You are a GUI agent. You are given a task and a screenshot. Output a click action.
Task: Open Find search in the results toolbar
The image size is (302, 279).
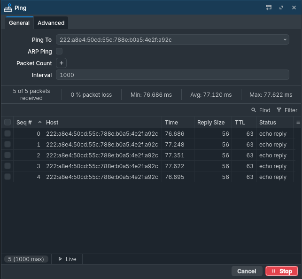261,110
